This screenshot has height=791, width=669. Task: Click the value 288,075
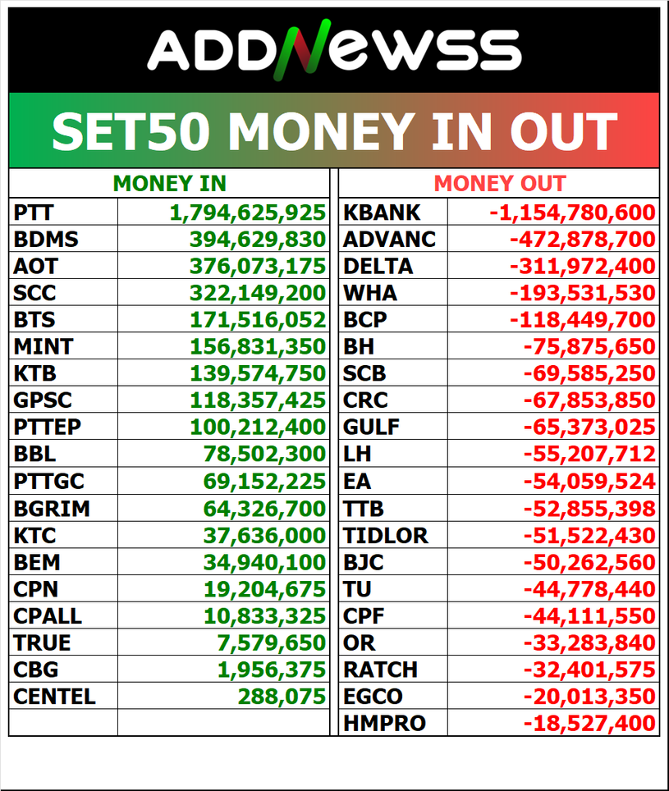(282, 697)
